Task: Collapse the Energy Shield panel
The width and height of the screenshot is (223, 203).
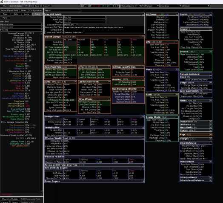Action: coord(177,117)
